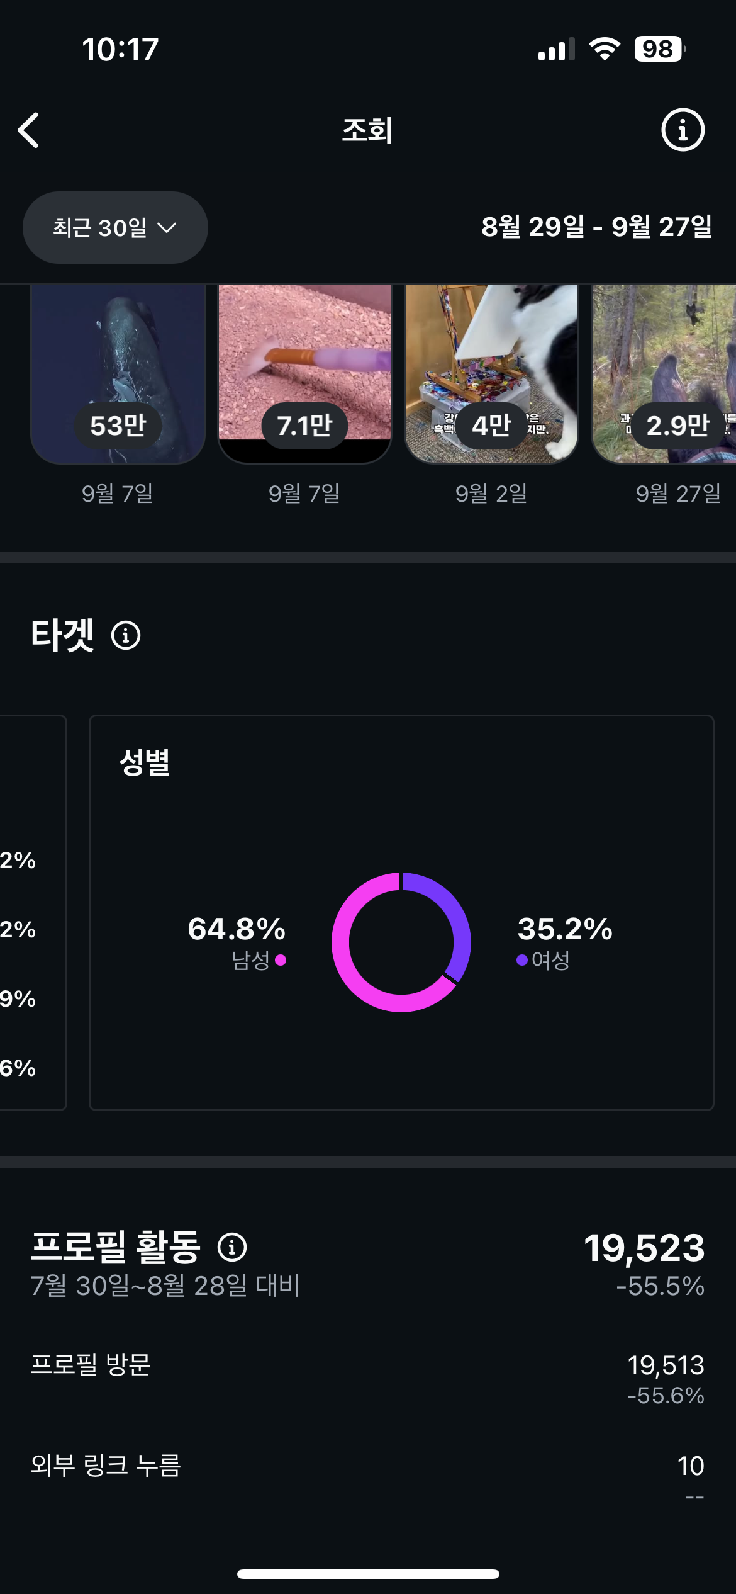Image resolution: width=736 pixels, height=1594 pixels.
Task: Tap the info icon next to 프로필 활동
Action: coord(232,1247)
